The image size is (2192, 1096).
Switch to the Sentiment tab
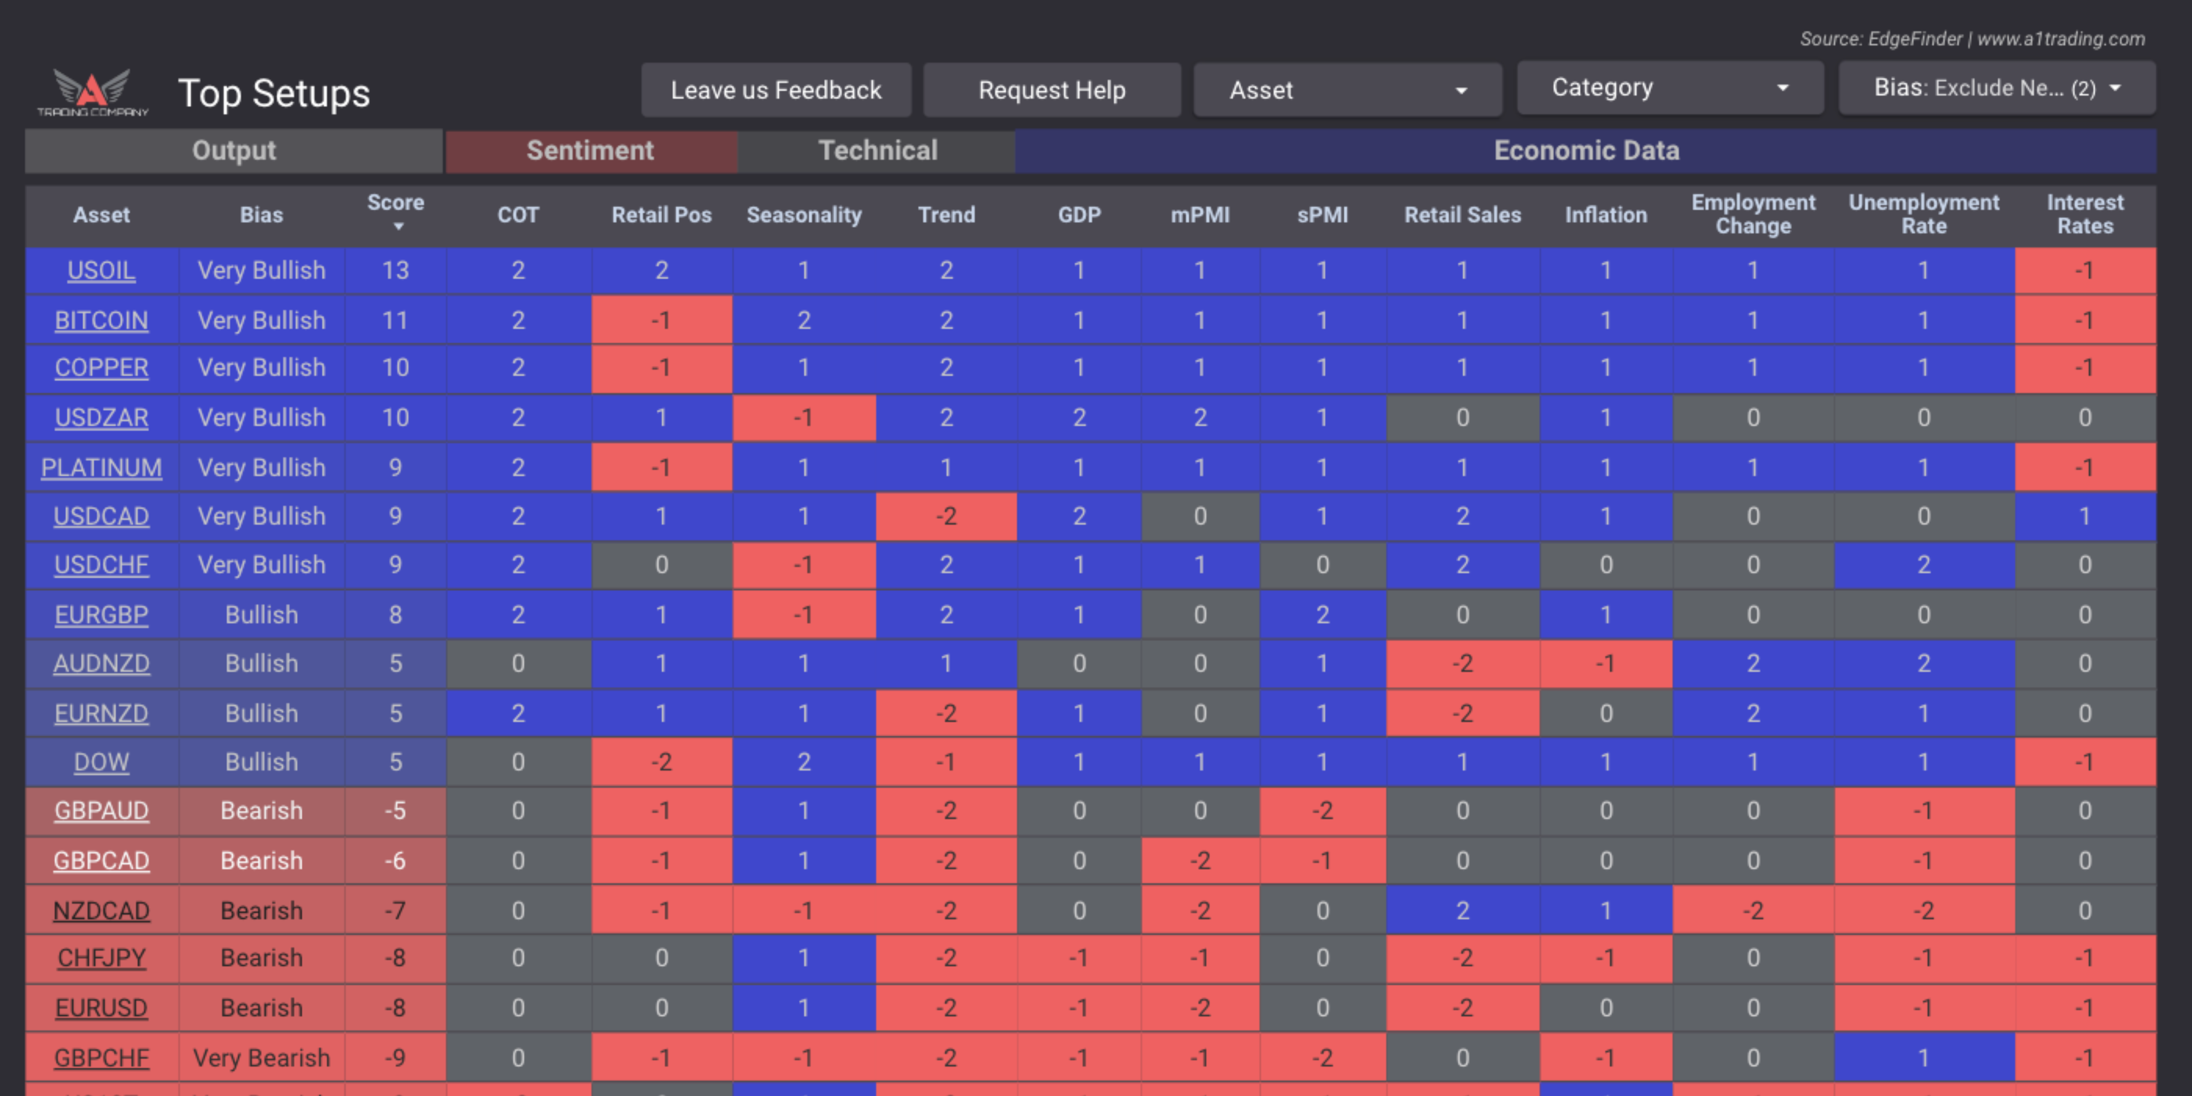click(x=590, y=151)
